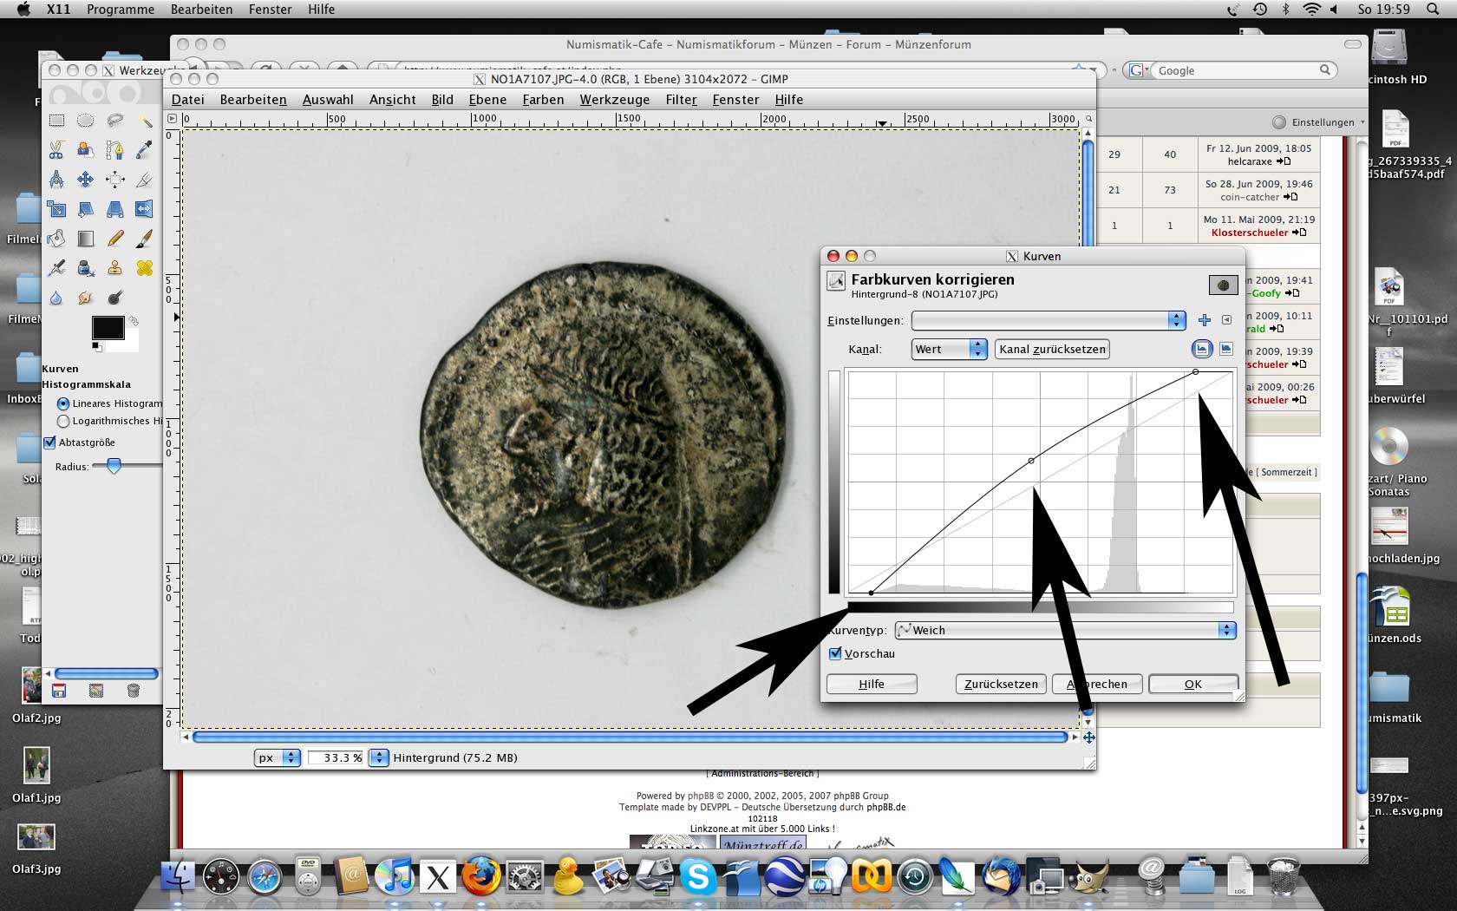Enable Logarithmisches Histogramm option
Viewport: 1457px width, 911px height.
(63, 421)
